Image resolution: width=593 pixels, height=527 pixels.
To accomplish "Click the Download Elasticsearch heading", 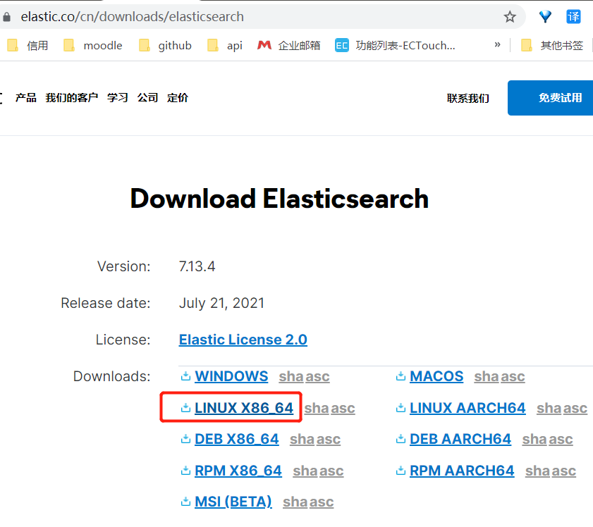I will [x=279, y=199].
